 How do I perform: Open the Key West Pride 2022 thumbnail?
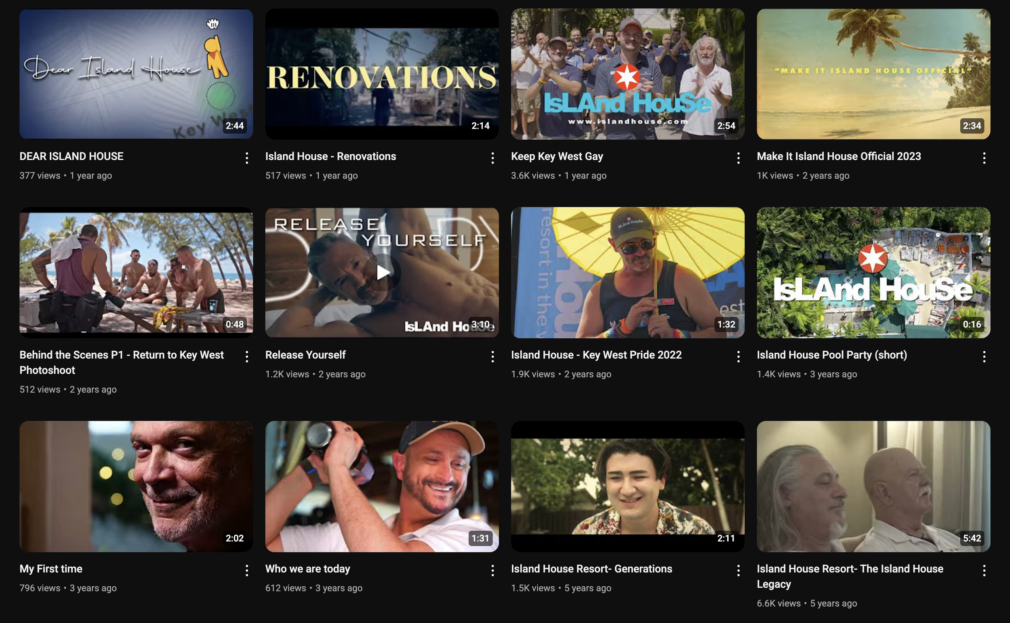[627, 273]
